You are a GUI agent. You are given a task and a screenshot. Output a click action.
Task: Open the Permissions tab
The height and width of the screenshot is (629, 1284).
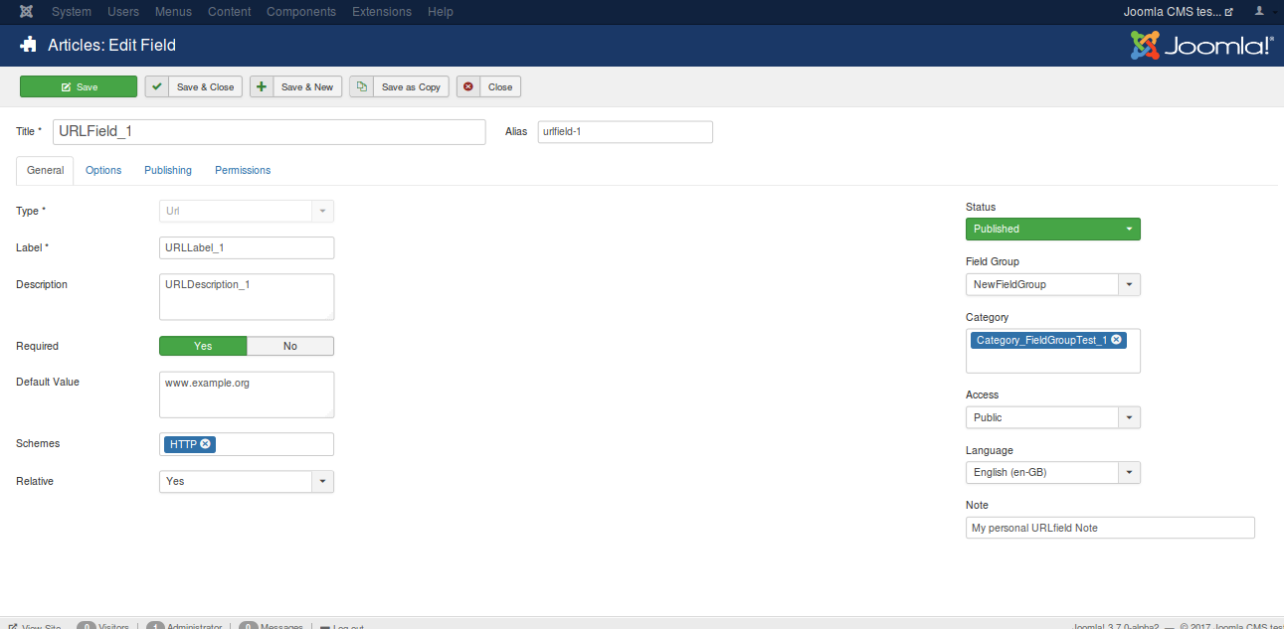tap(243, 170)
